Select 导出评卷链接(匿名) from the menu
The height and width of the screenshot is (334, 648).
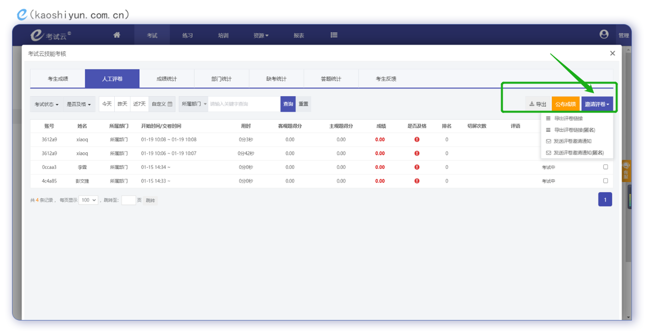tap(574, 130)
